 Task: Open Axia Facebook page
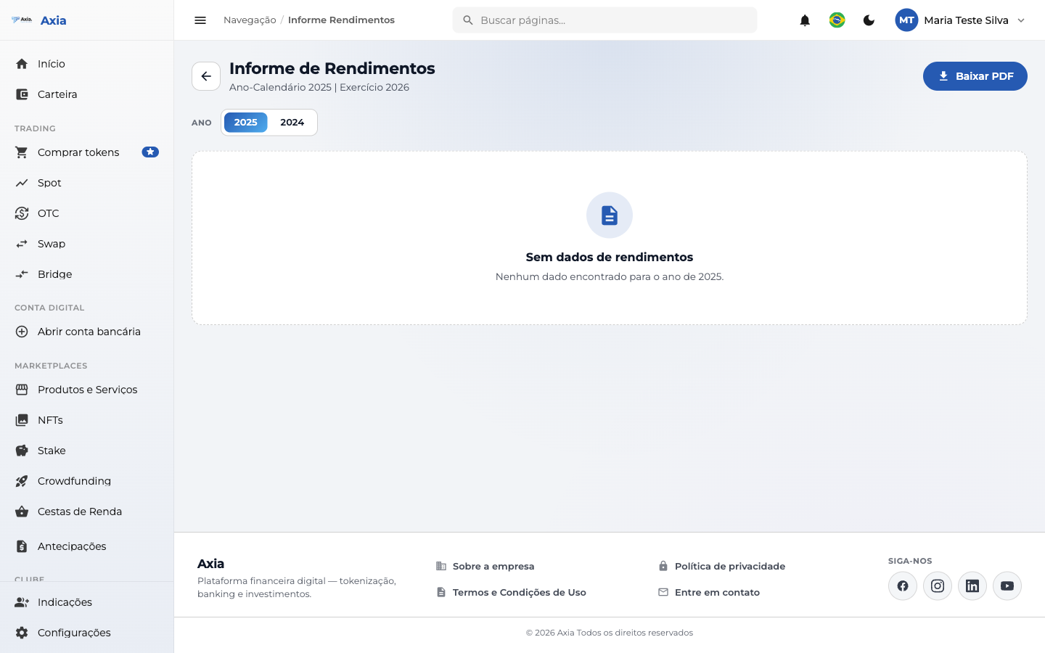903,586
